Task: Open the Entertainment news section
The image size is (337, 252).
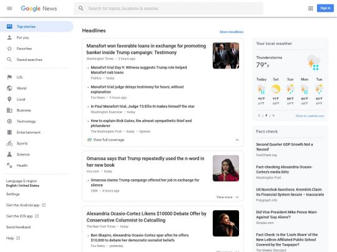Action: pos(29,132)
